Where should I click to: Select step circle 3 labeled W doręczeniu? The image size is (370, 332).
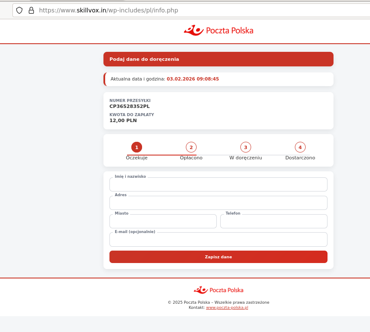(x=246, y=147)
